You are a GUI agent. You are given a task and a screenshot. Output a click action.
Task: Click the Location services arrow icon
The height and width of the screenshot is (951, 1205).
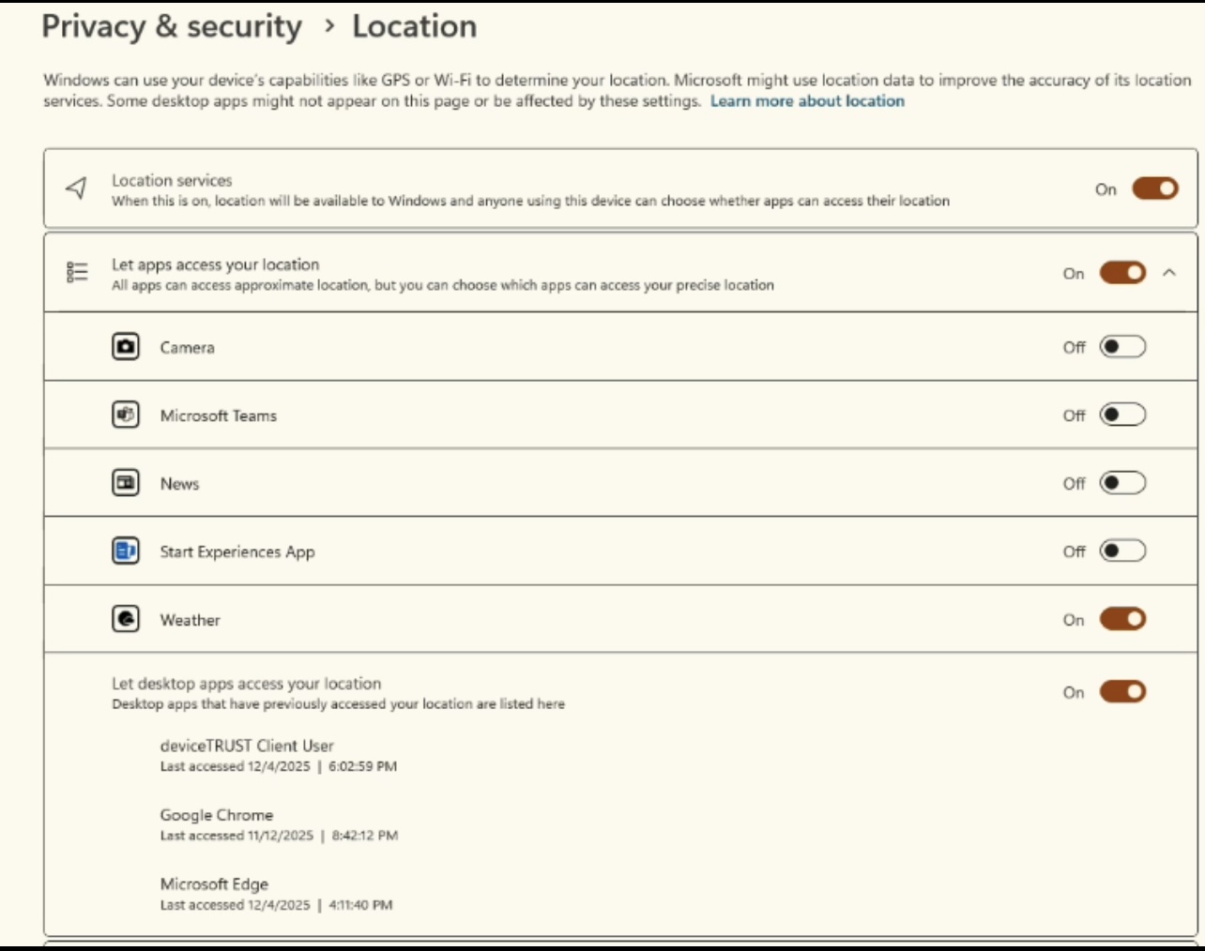tap(77, 189)
